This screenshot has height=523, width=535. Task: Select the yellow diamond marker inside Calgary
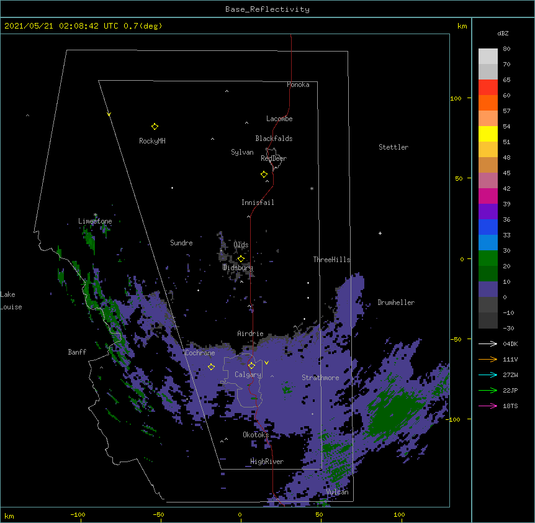point(251,366)
